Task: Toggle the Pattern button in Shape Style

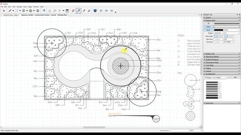Action: click(x=208, y=27)
